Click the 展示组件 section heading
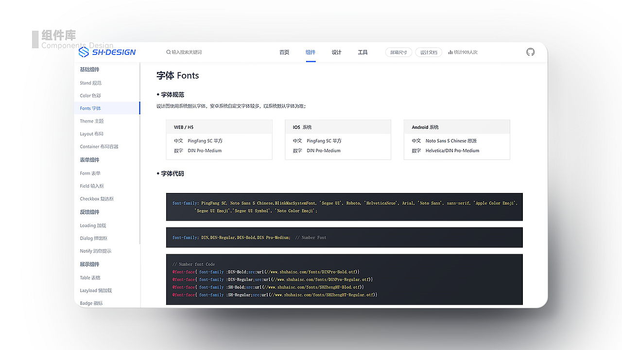This screenshot has height=350, width=622. 89,264
